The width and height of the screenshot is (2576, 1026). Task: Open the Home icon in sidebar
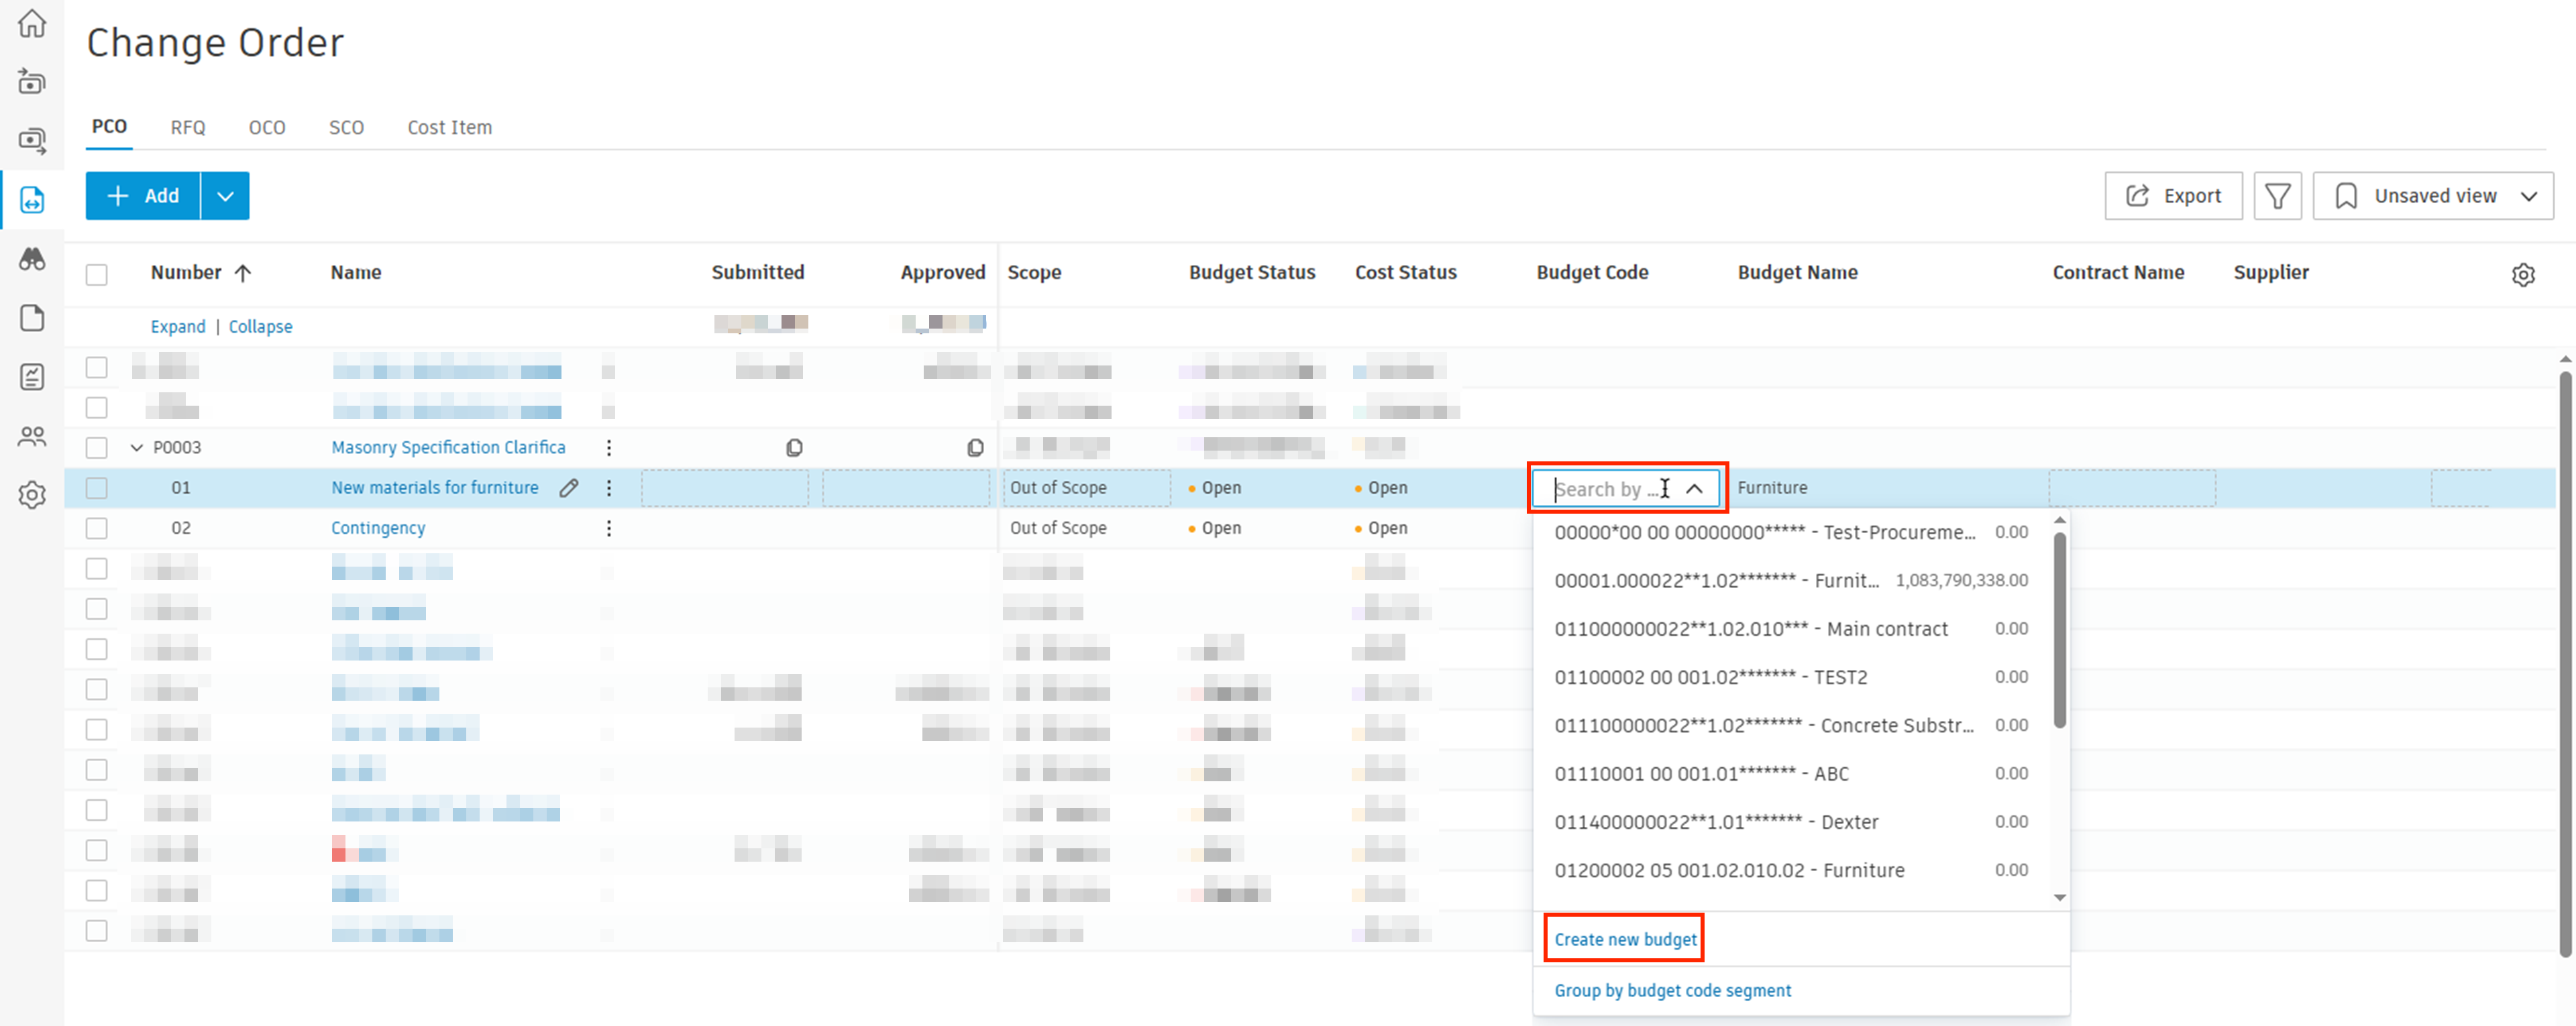tap(32, 23)
